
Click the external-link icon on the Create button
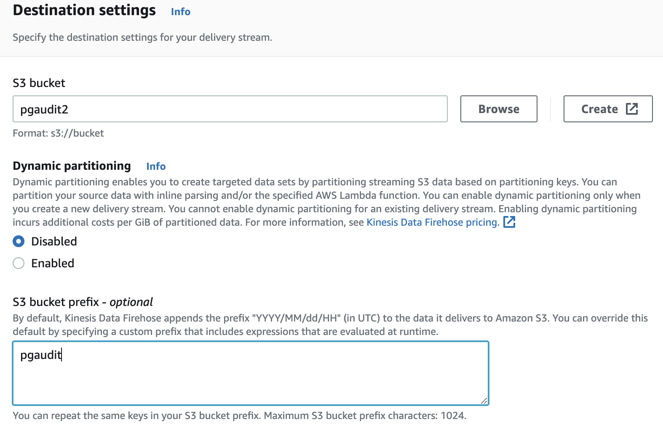[x=632, y=109]
